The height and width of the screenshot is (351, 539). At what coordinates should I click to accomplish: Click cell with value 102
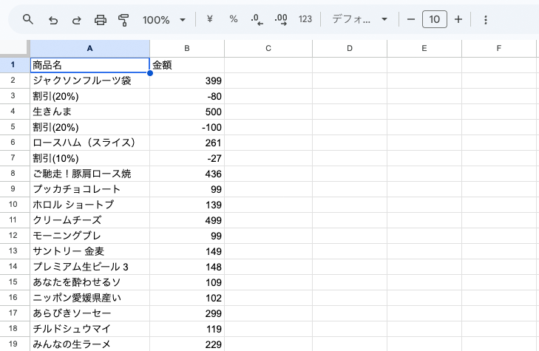pyautogui.click(x=187, y=298)
